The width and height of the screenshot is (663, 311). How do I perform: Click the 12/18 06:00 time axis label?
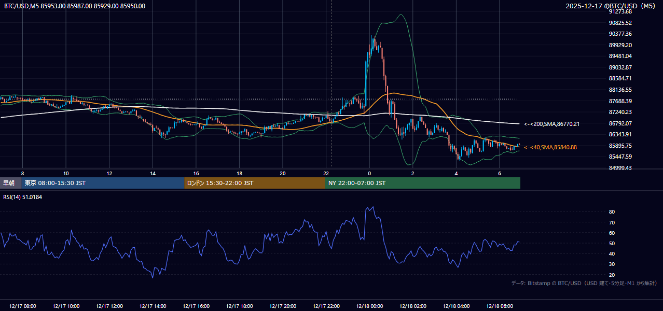pos(500,306)
